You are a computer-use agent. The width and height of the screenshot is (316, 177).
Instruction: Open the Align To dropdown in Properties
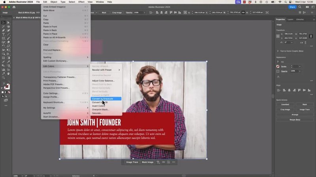click(279, 90)
